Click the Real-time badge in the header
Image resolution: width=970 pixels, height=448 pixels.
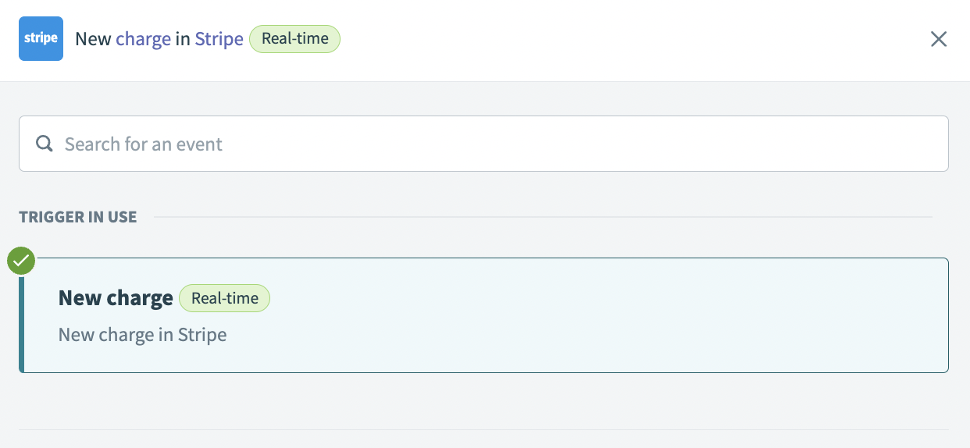point(294,39)
